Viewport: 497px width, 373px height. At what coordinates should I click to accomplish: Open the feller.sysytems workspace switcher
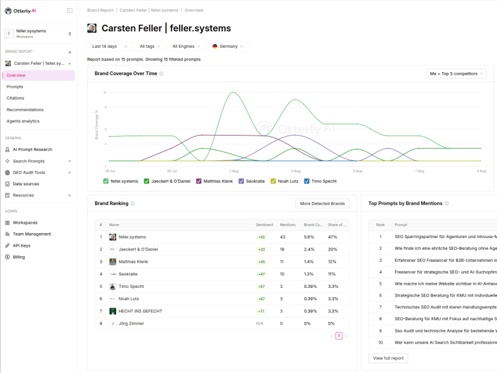[39, 34]
